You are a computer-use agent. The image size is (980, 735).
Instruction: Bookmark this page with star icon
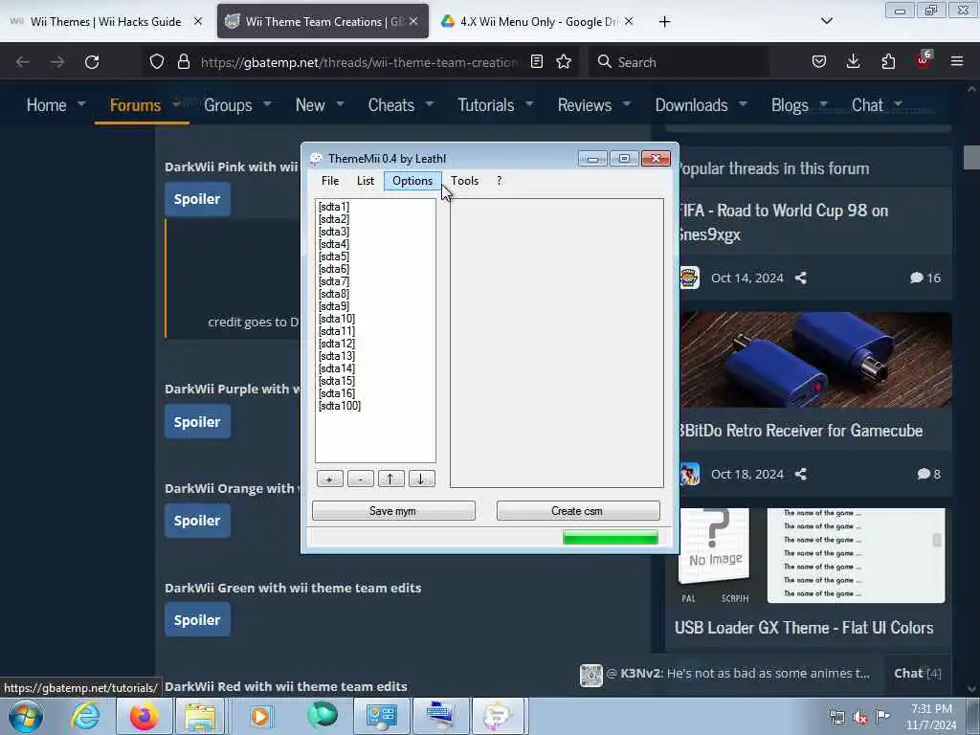tap(564, 61)
